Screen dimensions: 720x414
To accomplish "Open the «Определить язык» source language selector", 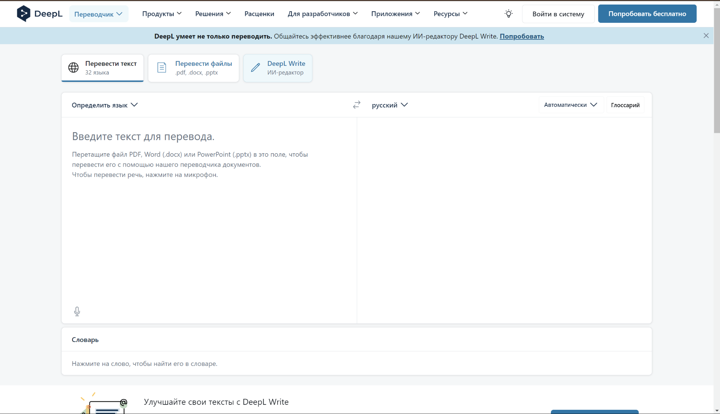I will pyautogui.click(x=104, y=105).
